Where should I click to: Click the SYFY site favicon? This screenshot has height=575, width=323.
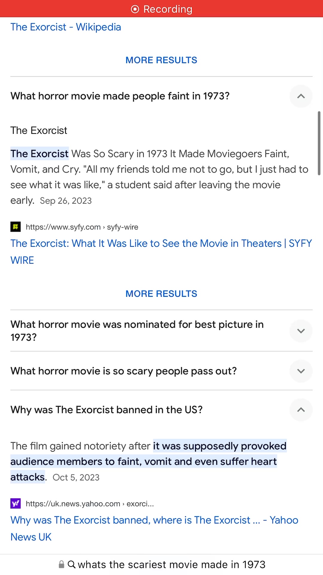coord(16,227)
